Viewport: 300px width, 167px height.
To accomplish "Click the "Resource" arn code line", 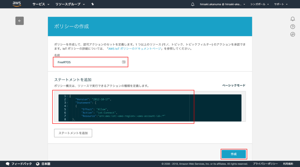I will coord(123,116).
